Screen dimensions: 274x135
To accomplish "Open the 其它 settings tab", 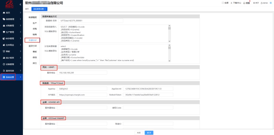I will 35,63.
